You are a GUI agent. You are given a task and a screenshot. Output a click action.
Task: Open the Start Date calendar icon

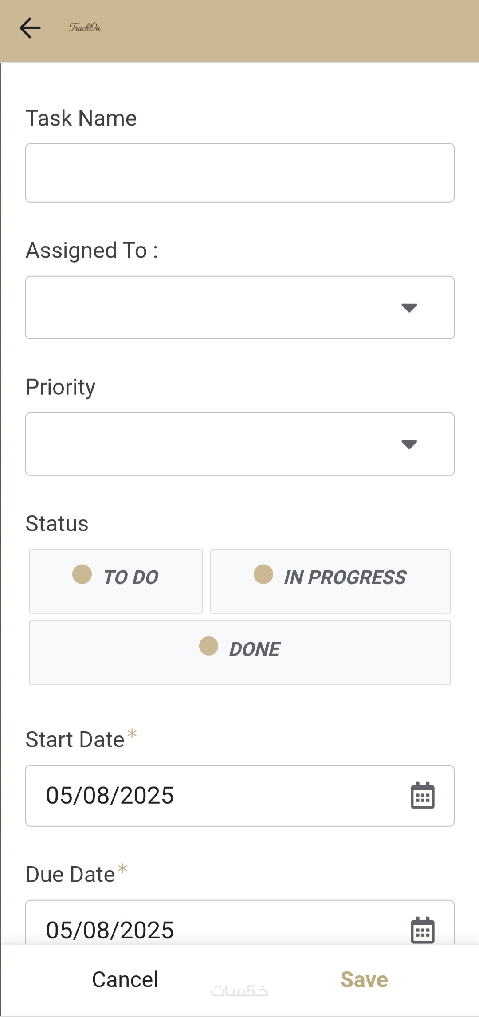point(422,796)
